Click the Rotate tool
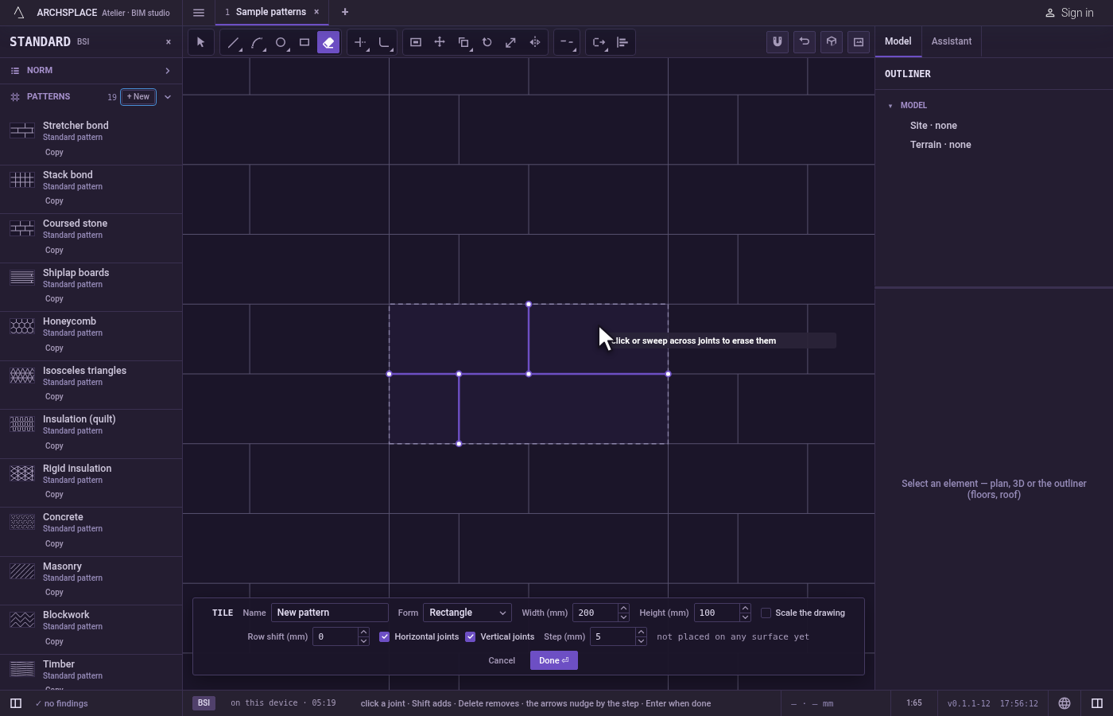This screenshot has height=716, width=1113. pyautogui.click(x=487, y=42)
